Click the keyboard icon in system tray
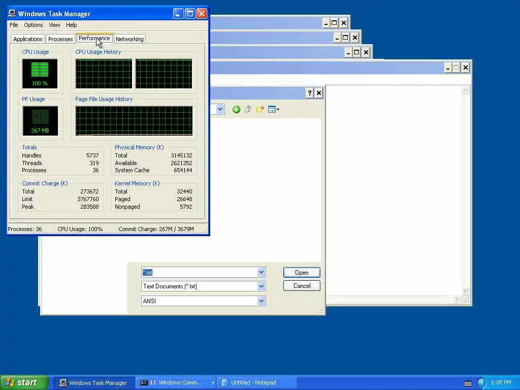520x390 pixels. pos(468,383)
